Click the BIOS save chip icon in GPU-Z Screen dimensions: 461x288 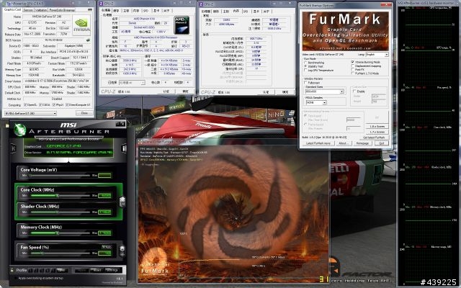coord(88,40)
